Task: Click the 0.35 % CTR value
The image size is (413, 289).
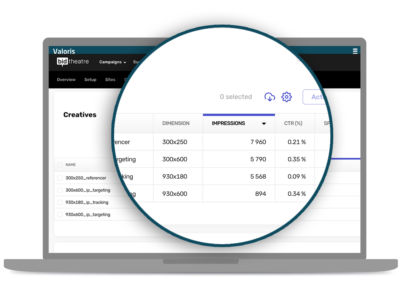Action: tap(297, 159)
